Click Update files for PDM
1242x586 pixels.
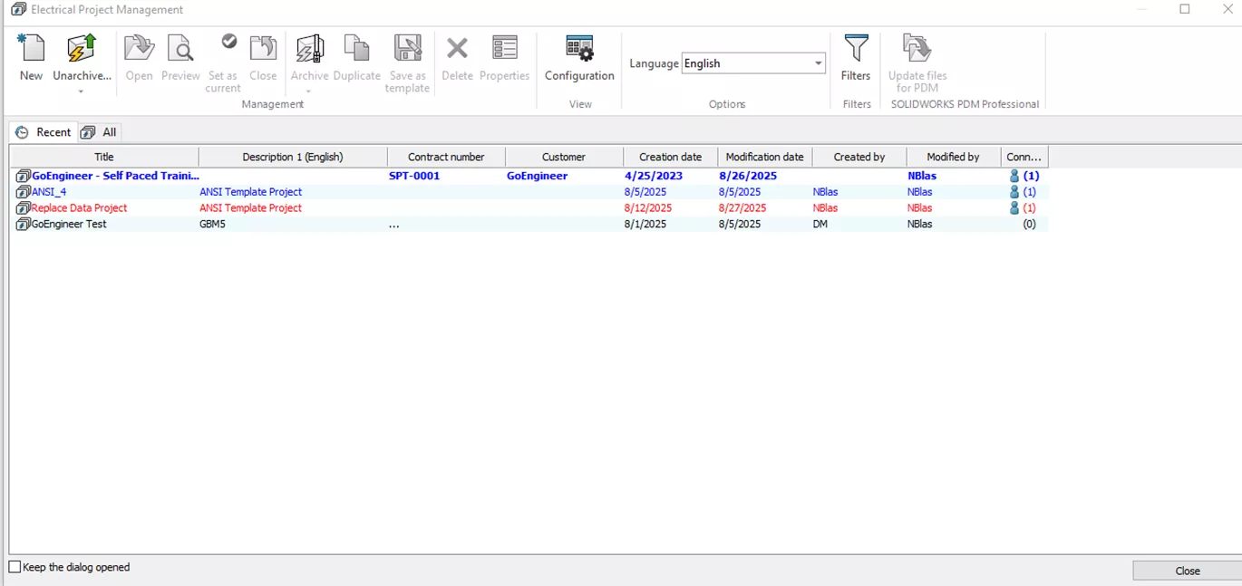pyautogui.click(x=917, y=50)
